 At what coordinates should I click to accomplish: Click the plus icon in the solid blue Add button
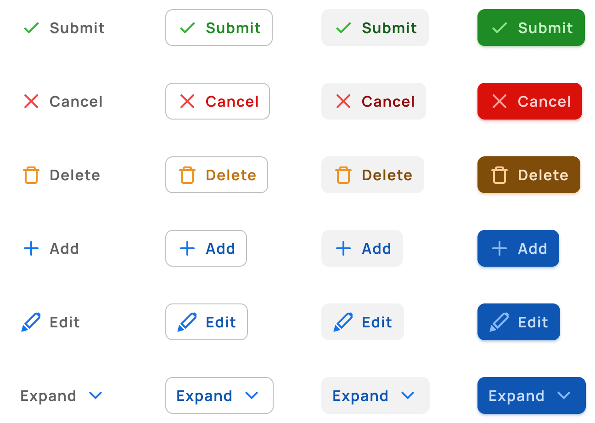pos(500,249)
